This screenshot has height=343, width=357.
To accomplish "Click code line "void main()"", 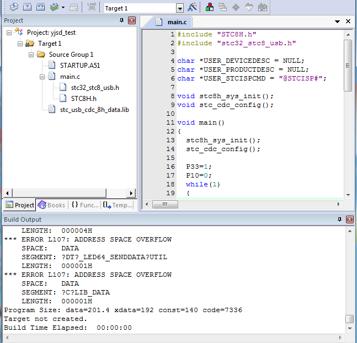I will point(201,122).
